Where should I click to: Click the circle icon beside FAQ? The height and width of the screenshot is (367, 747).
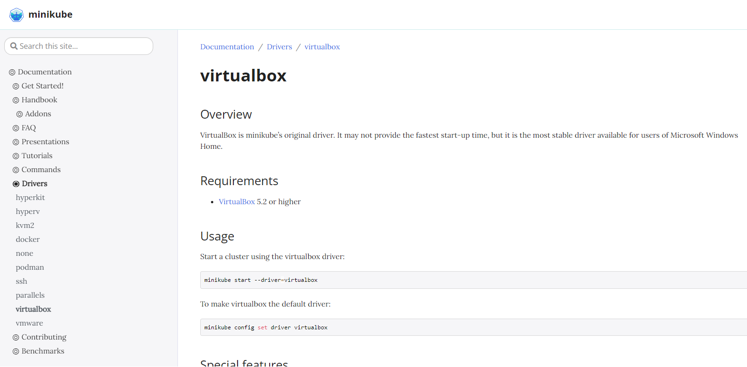tap(16, 128)
